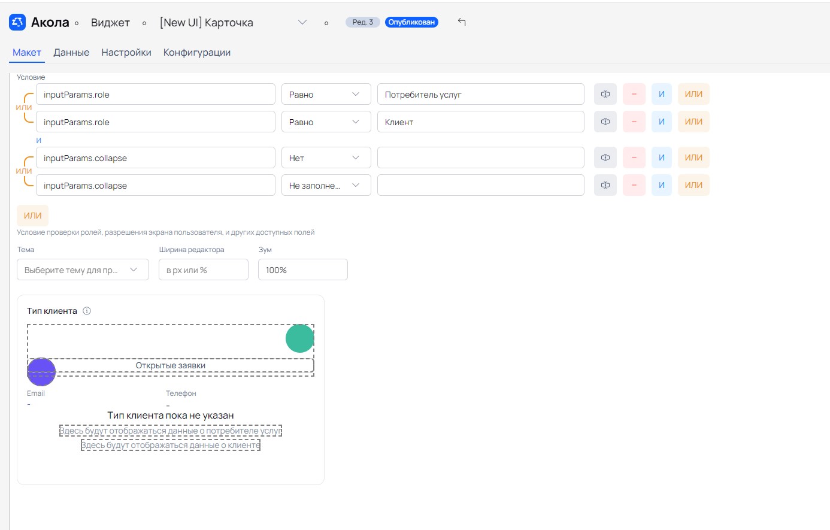Click the Опубликован status badge
Screen dimensions: 830x530
coord(411,22)
